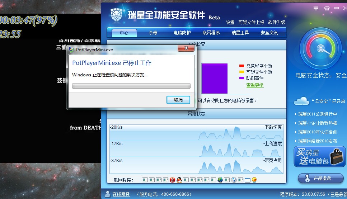Click the Rising lion shield logo

(x=116, y=15)
